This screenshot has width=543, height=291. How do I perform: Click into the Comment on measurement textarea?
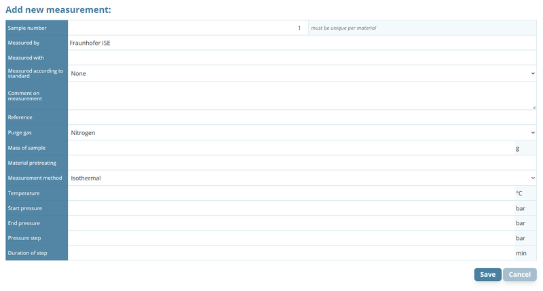301,96
